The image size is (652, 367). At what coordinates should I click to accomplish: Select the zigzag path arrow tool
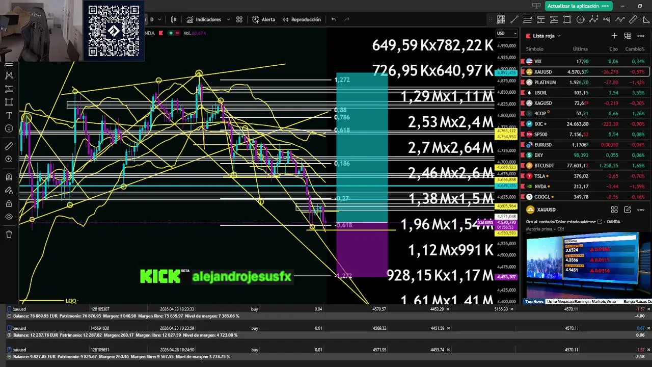[x=620, y=19]
